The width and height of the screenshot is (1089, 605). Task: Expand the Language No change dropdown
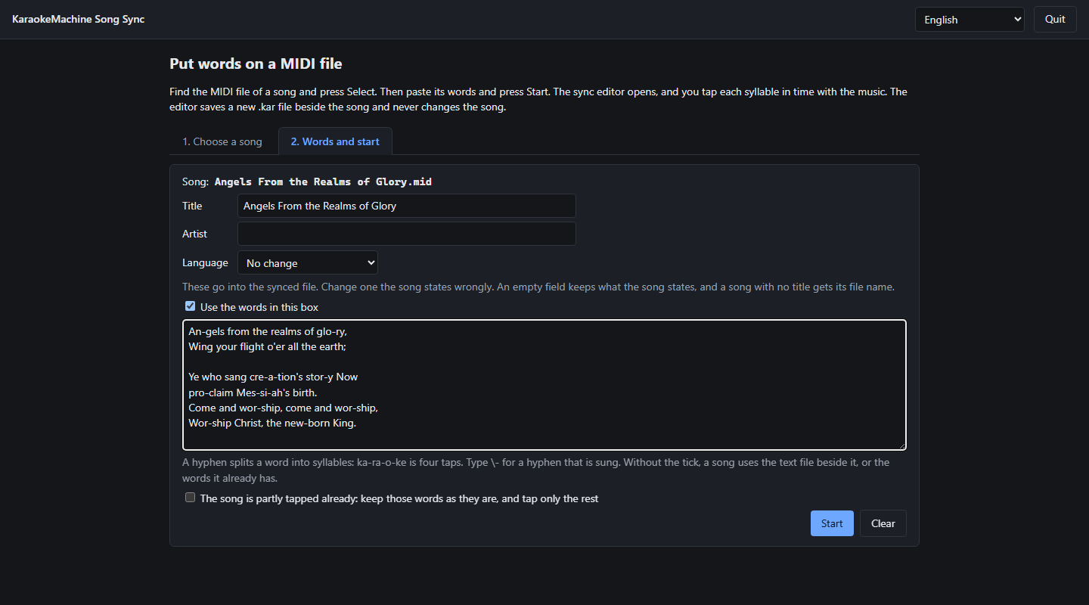click(x=308, y=262)
